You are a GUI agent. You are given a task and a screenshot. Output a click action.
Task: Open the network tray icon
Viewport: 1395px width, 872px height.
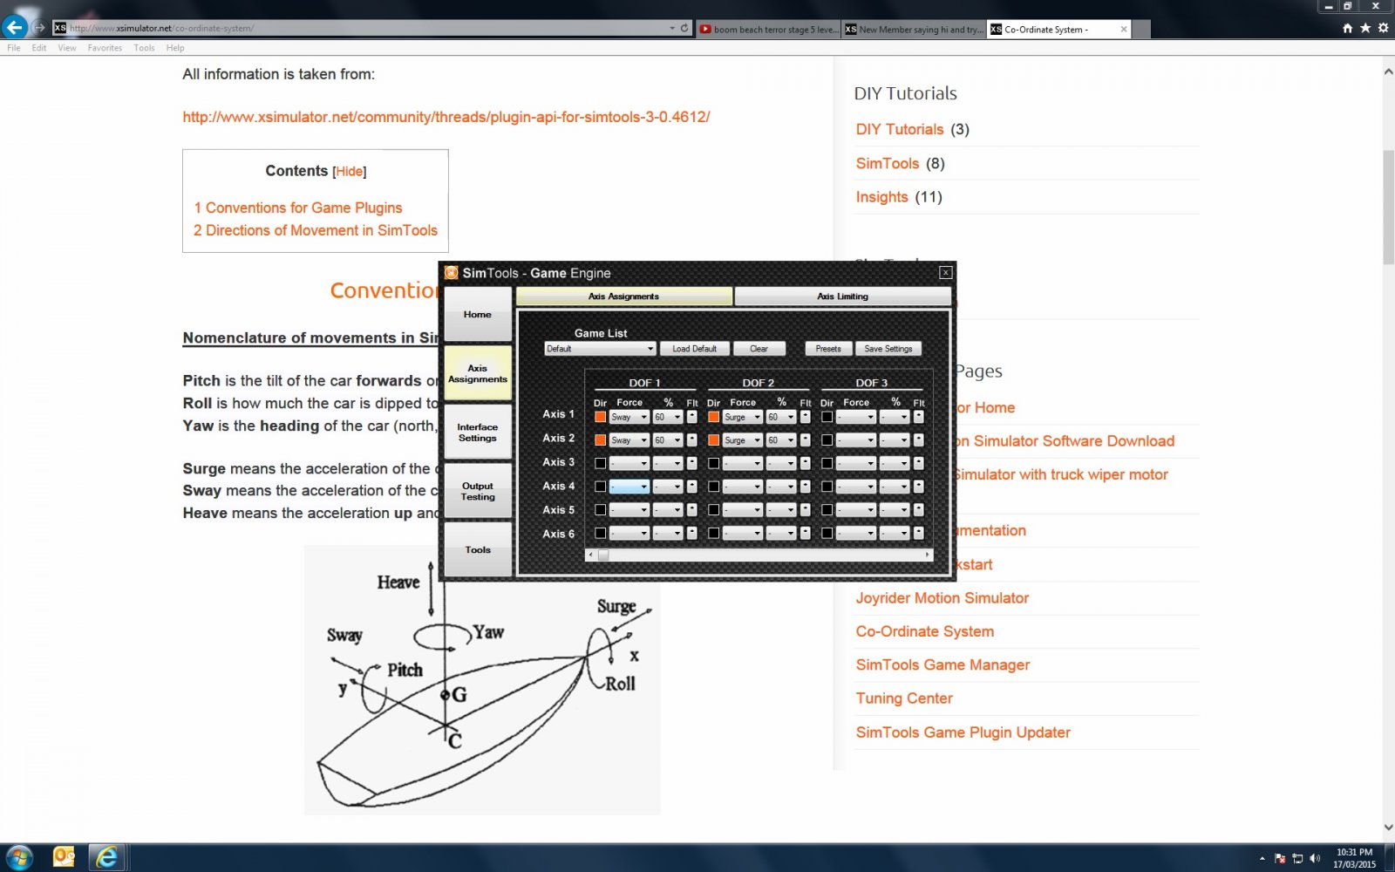coord(1297,858)
